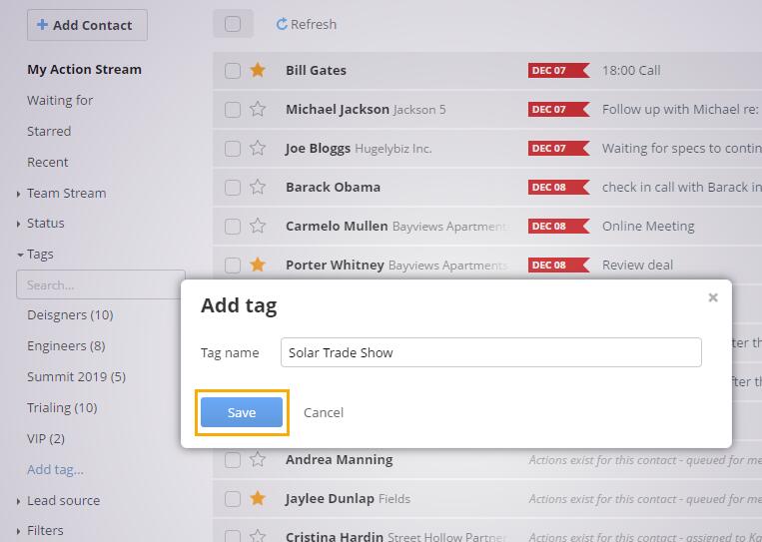Click the Review deal action
This screenshot has width=762, height=542.
[x=637, y=265]
